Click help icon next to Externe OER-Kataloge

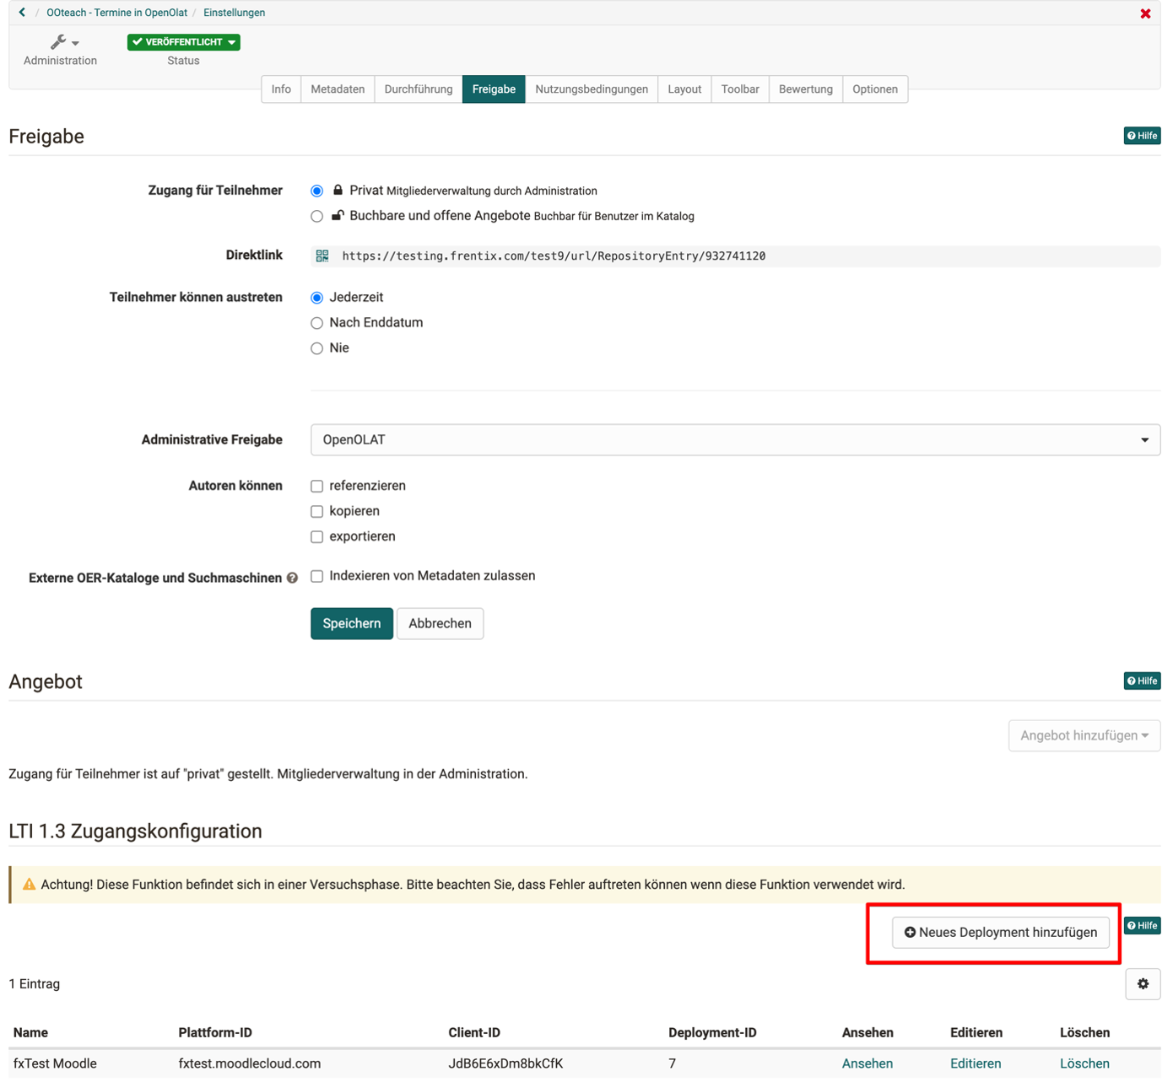292,579
